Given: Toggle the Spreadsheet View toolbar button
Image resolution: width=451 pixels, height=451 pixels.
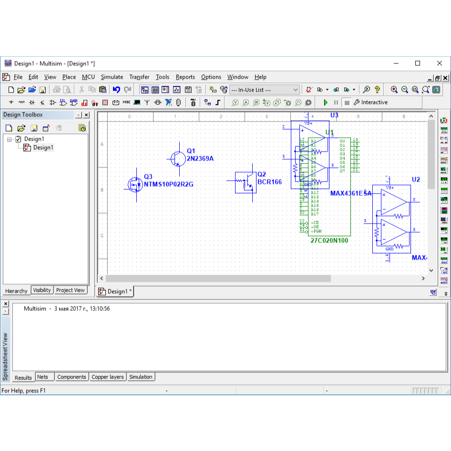Looking at the screenshot, I should point(155,90).
